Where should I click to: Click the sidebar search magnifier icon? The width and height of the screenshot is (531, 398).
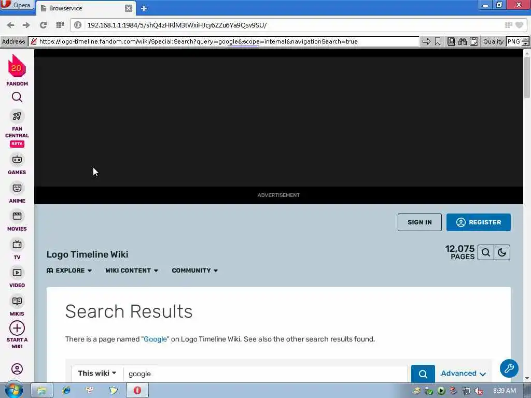17,97
